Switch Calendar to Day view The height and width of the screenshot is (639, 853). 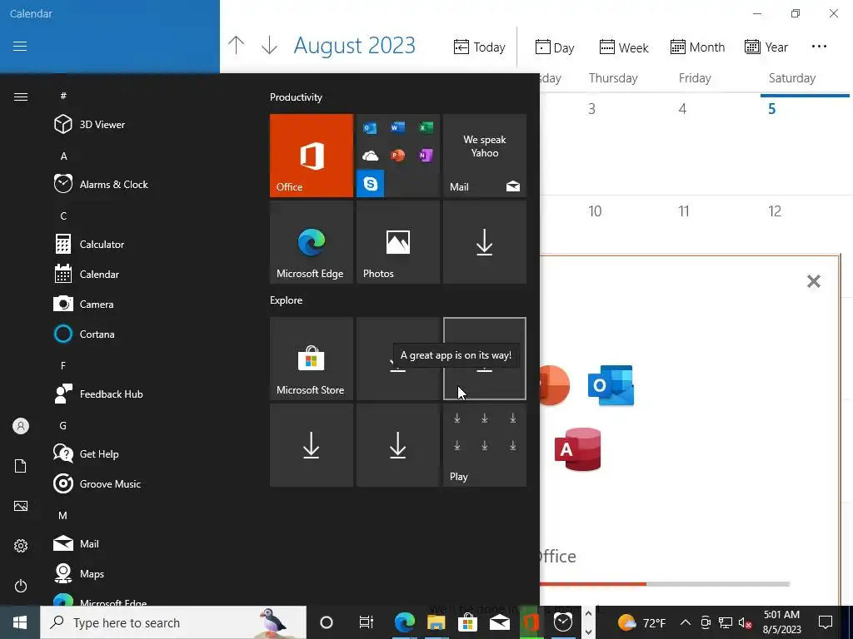pyautogui.click(x=554, y=47)
